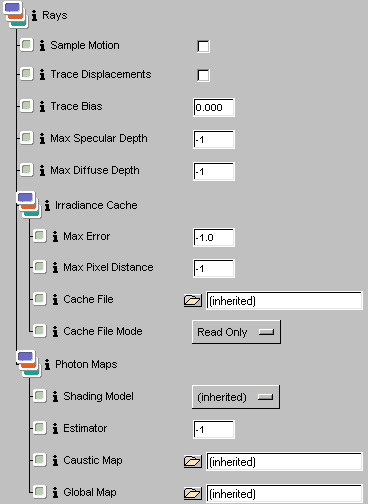Click the info icon next to Rays
This screenshot has width=368, height=504.
tap(34, 15)
